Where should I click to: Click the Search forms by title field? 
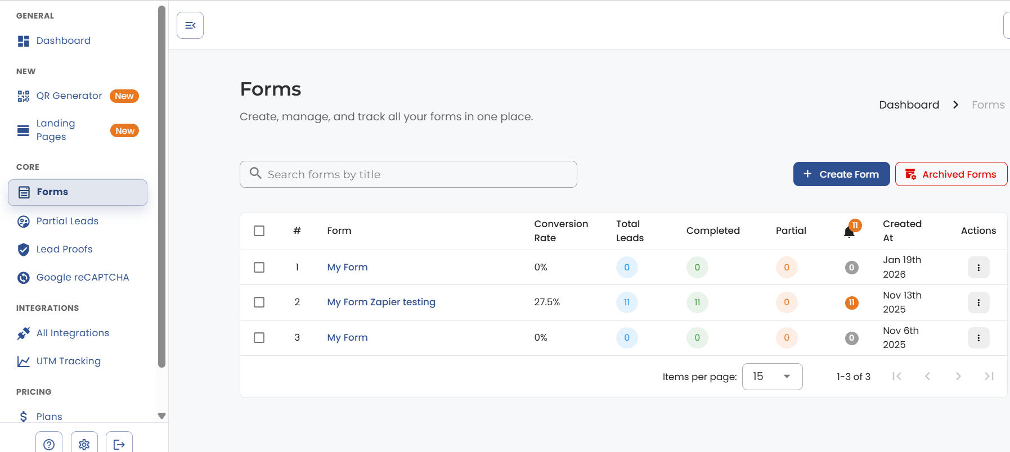coord(409,174)
